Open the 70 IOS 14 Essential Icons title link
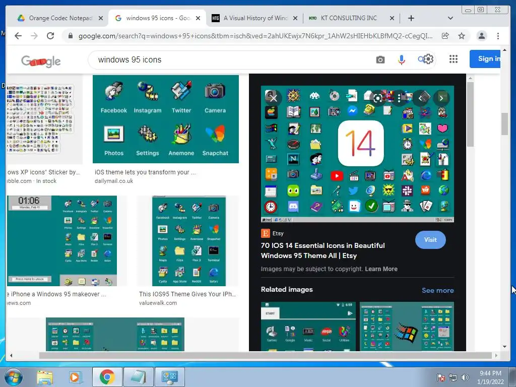 322,250
